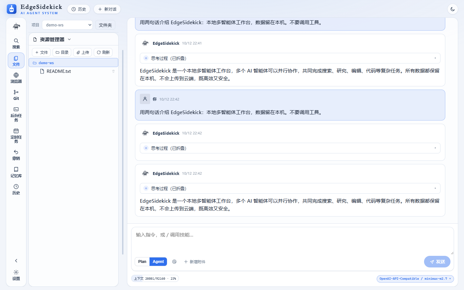The height and width of the screenshot is (290, 464).
Task: Open 后台任务 background tasks panel
Action: tap(16, 114)
